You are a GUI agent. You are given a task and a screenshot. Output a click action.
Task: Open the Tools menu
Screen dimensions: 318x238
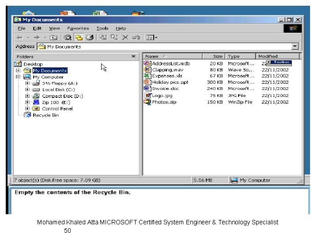point(102,28)
